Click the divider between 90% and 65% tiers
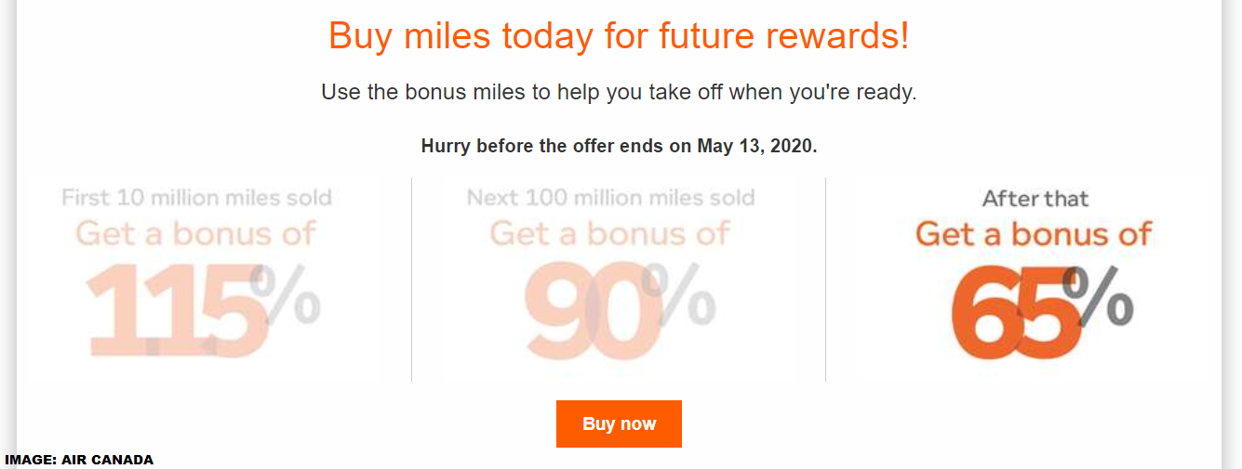1242x469 pixels. pos(825,279)
